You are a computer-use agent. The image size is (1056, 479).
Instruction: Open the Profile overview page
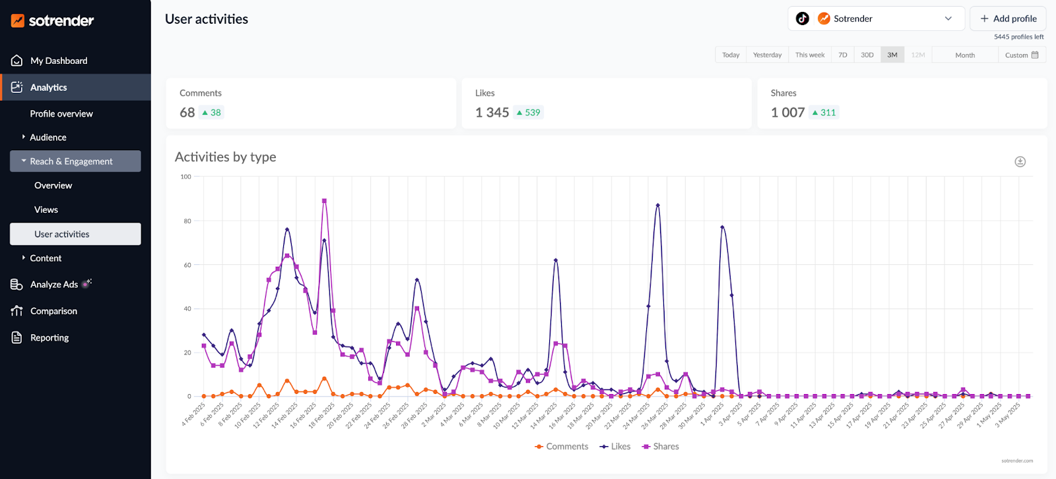coord(61,114)
